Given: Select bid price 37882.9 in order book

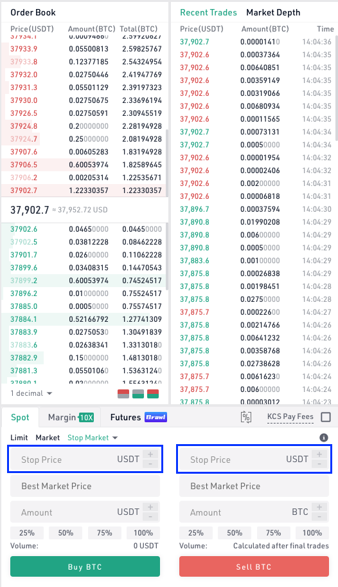Looking at the screenshot, I should pos(24,357).
